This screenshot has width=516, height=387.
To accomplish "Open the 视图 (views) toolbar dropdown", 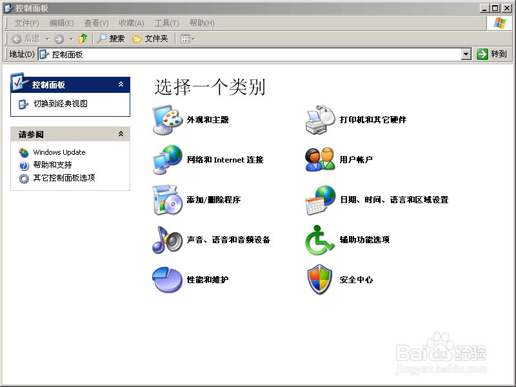I will pyautogui.click(x=192, y=38).
